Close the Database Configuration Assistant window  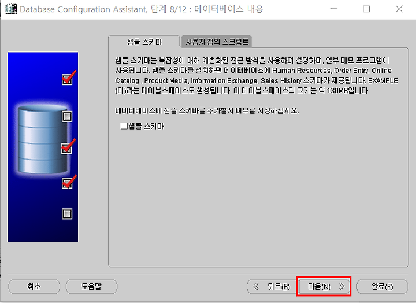399,9
